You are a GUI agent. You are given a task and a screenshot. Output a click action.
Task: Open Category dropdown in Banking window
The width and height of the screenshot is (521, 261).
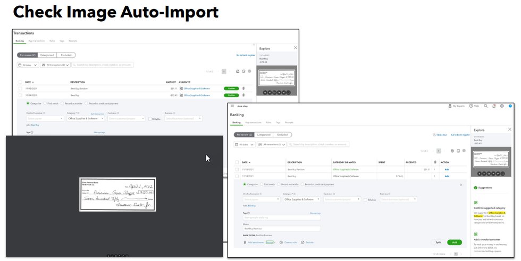click(x=301, y=199)
